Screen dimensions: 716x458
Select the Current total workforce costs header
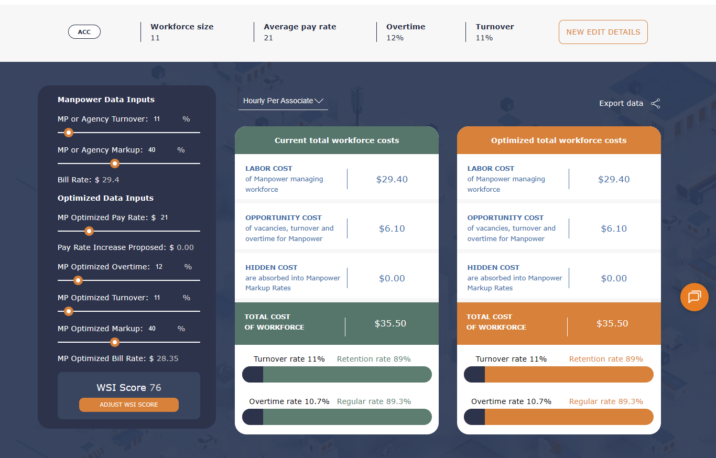pyautogui.click(x=337, y=140)
